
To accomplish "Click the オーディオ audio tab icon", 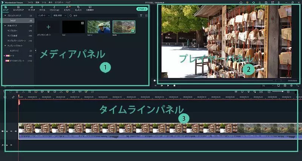I will [x=31, y=8].
